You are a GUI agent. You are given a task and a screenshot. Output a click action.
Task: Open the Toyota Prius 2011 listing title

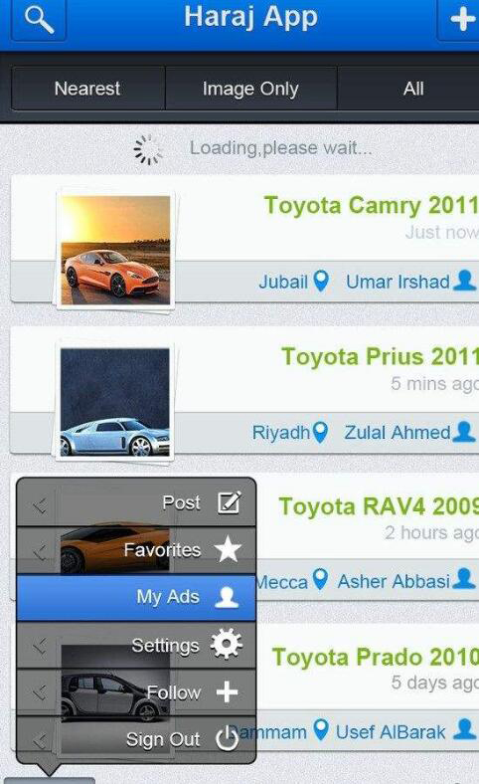pos(380,356)
